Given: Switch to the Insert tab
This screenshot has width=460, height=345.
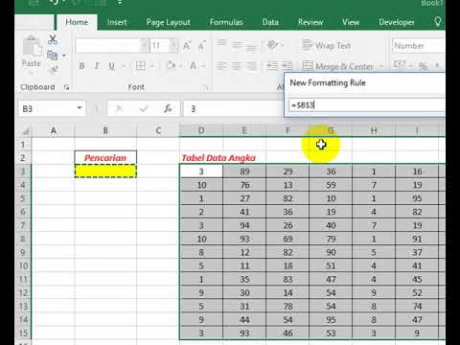Looking at the screenshot, I should 117,22.
